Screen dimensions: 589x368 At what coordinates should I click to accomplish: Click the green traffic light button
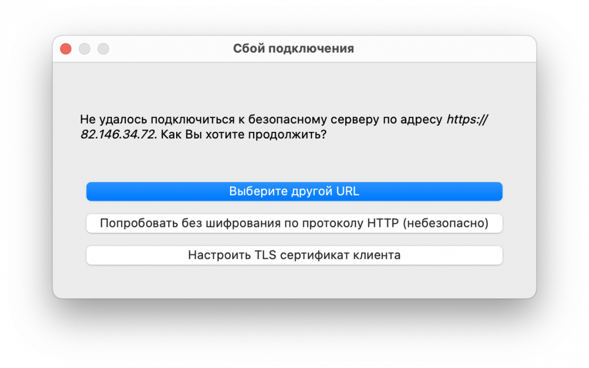(104, 49)
